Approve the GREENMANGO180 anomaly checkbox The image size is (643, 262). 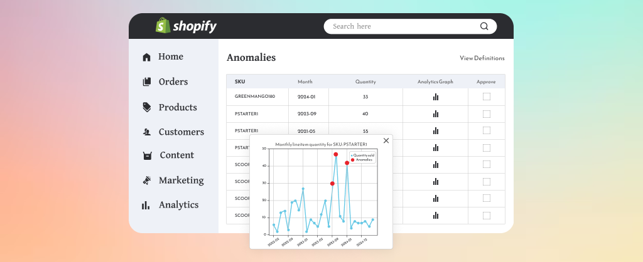coord(487,97)
